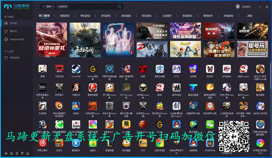Open the 网页游戏 tab
This screenshot has height=158, width=272.
pyautogui.click(x=147, y=16)
